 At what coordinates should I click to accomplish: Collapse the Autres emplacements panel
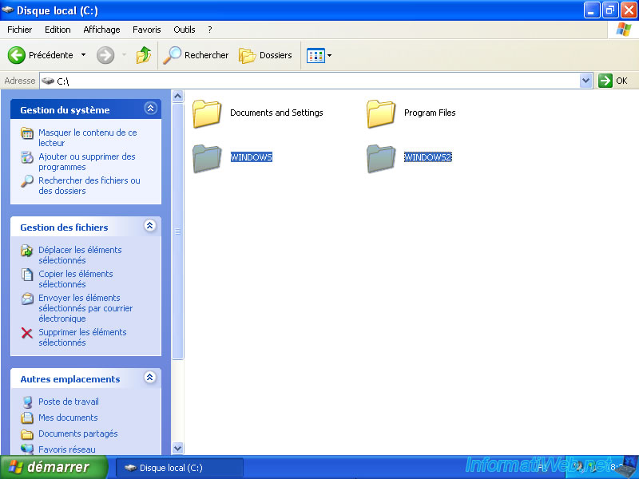tap(150, 377)
